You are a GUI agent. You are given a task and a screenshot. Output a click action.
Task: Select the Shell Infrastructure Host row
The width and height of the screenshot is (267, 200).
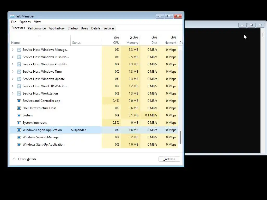[94, 108]
